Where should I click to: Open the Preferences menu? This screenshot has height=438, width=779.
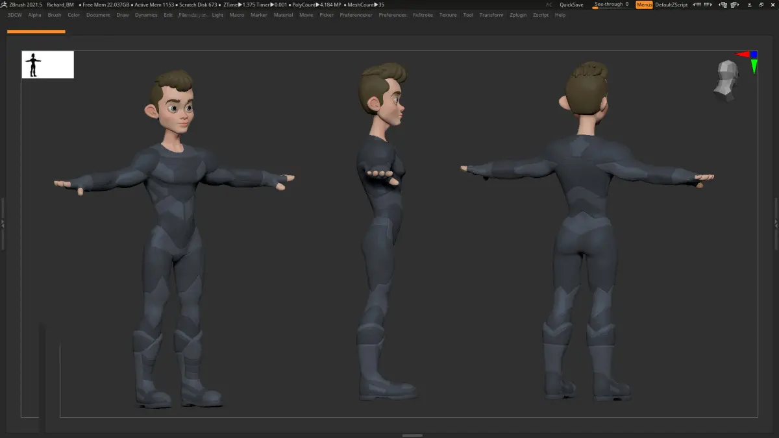click(x=393, y=15)
